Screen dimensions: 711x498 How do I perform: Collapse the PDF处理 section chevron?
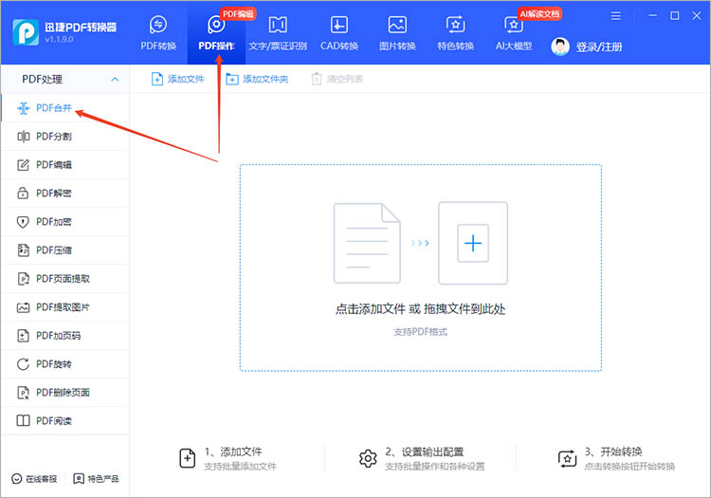[115, 80]
